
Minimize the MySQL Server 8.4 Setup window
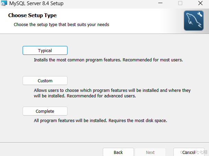pyautogui.click(x=160, y=3)
